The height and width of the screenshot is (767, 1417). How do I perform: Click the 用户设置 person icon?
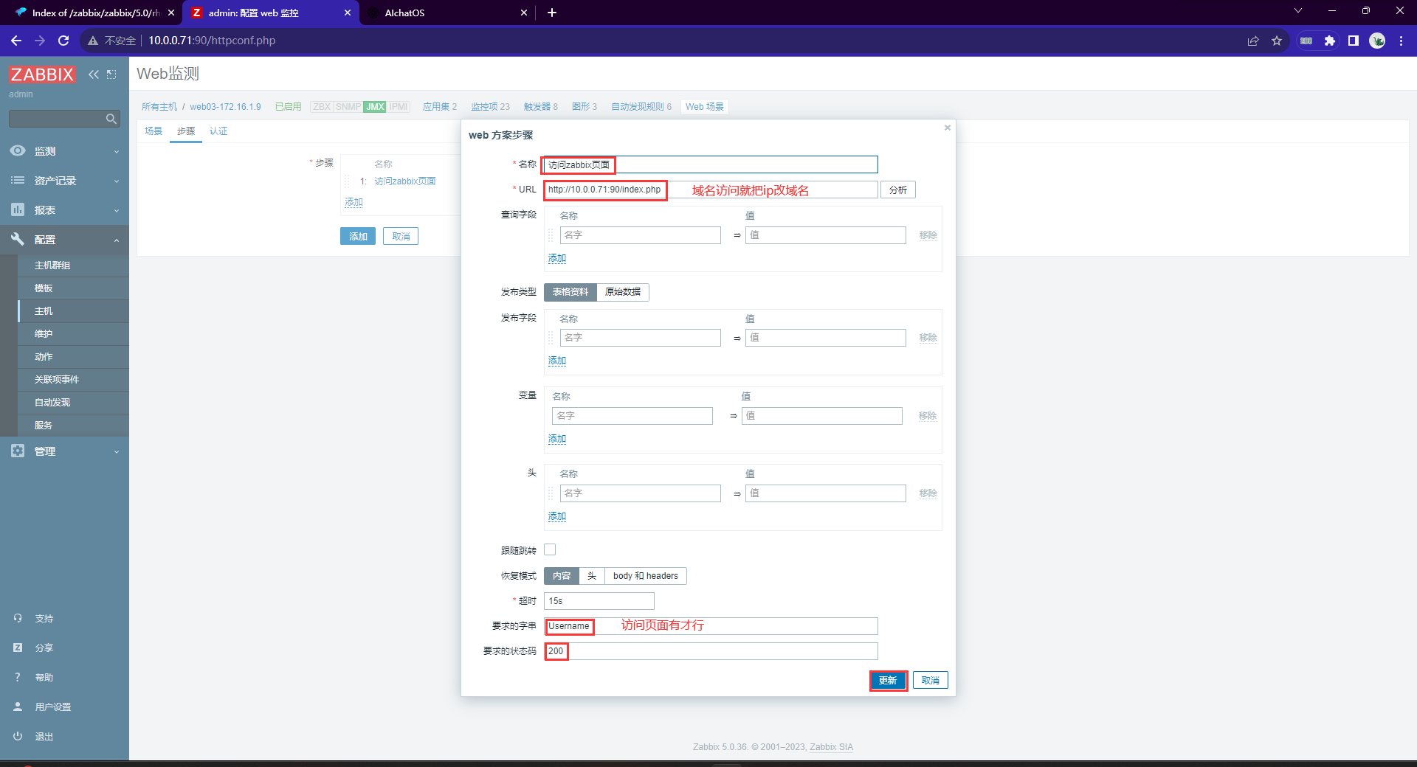[18, 707]
